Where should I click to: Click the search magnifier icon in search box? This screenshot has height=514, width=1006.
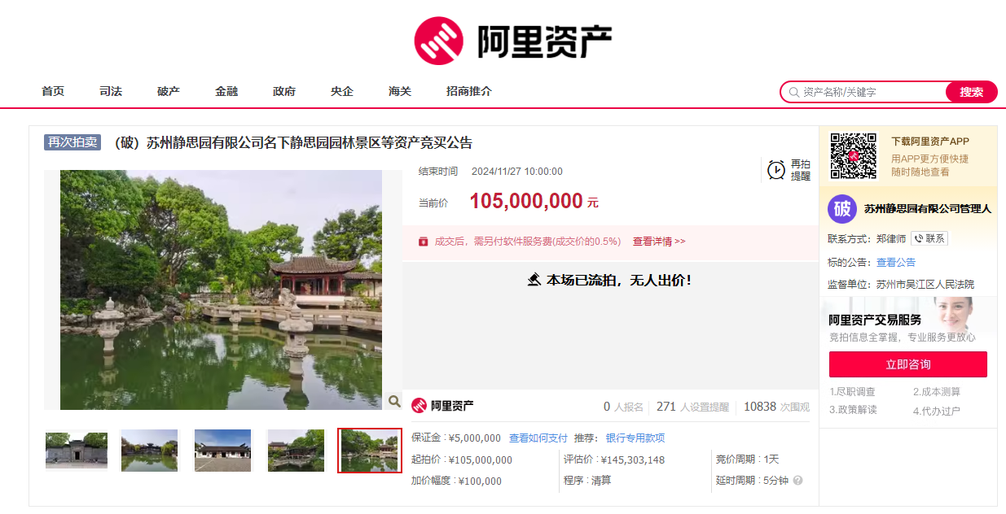(x=793, y=92)
